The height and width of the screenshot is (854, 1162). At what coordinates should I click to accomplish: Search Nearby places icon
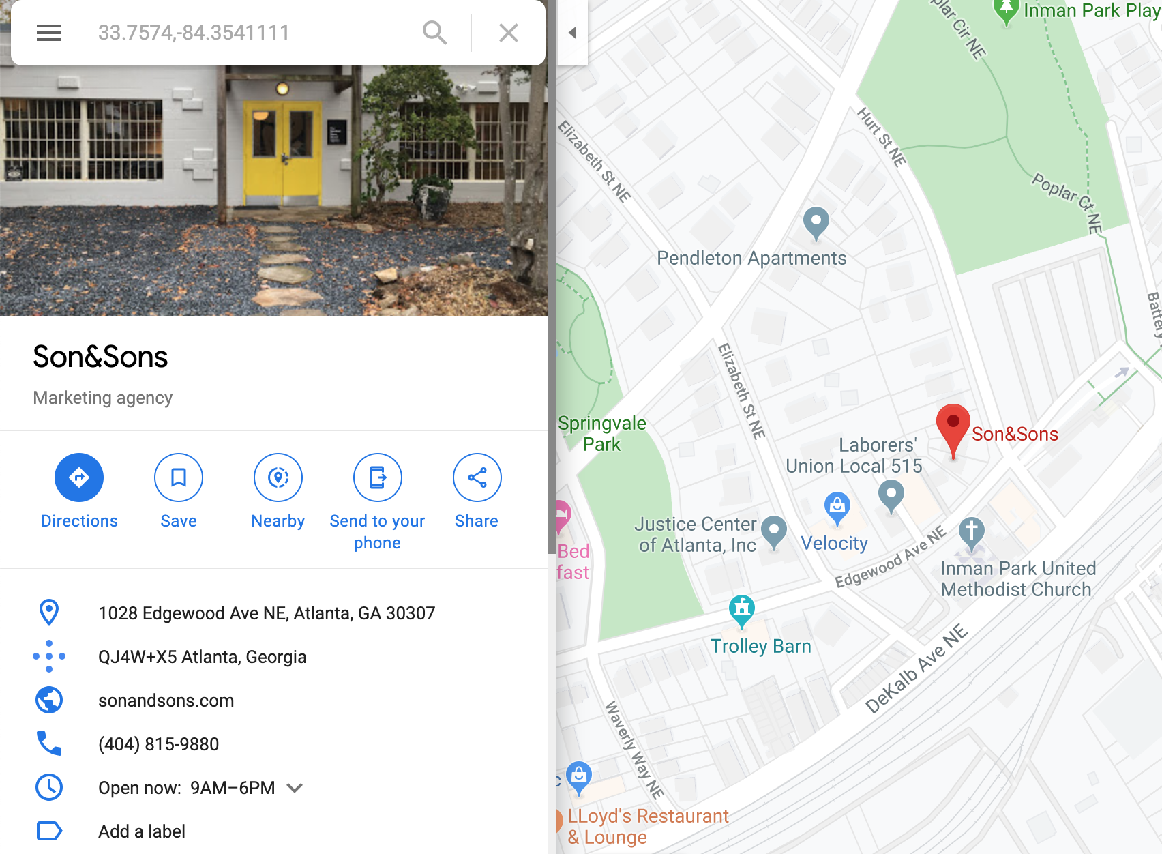click(x=278, y=477)
